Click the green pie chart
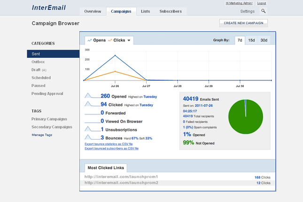Screen dimensions: 303x202 (246, 117)
